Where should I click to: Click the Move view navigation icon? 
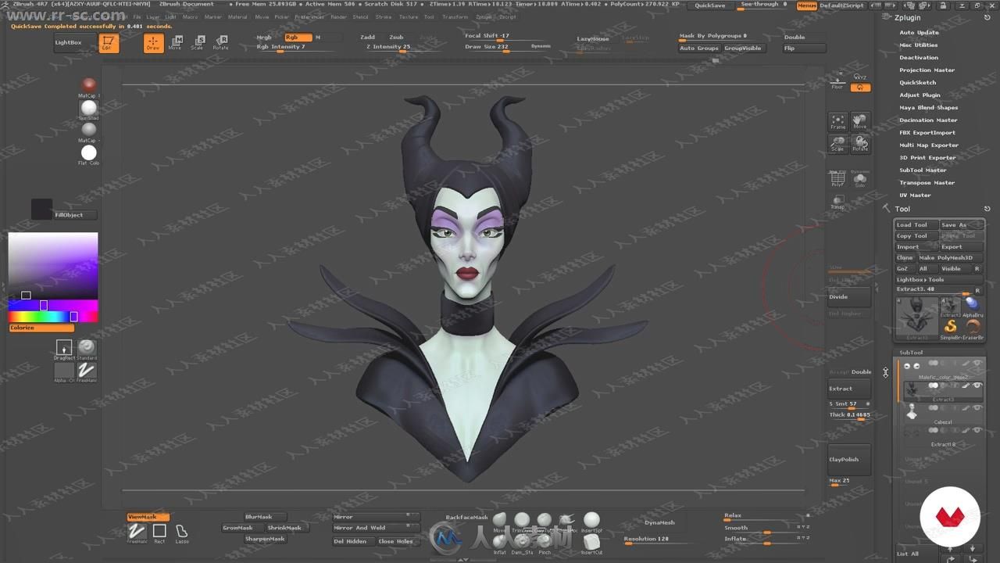point(860,121)
